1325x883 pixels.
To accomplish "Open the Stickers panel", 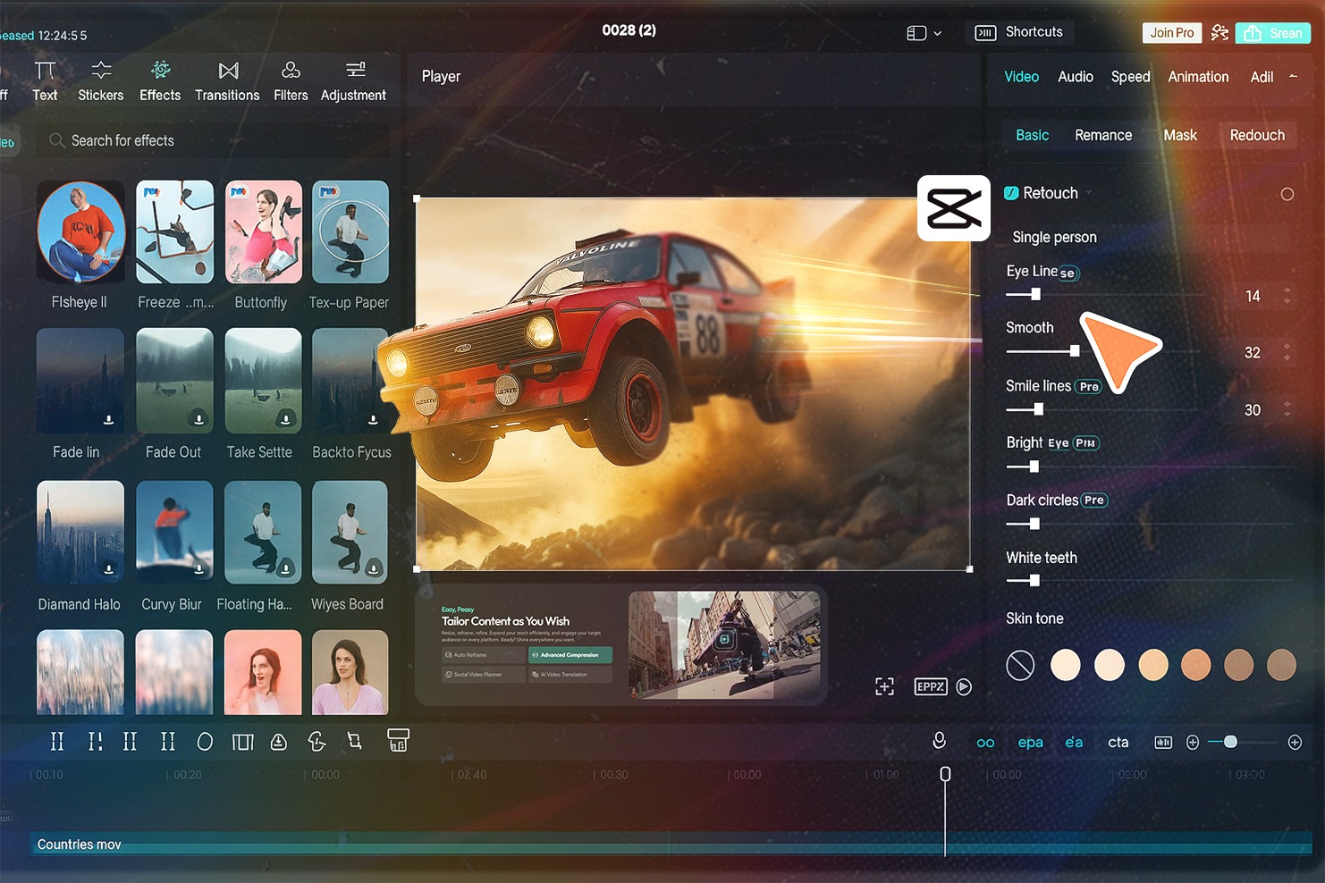I will tap(100, 80).
